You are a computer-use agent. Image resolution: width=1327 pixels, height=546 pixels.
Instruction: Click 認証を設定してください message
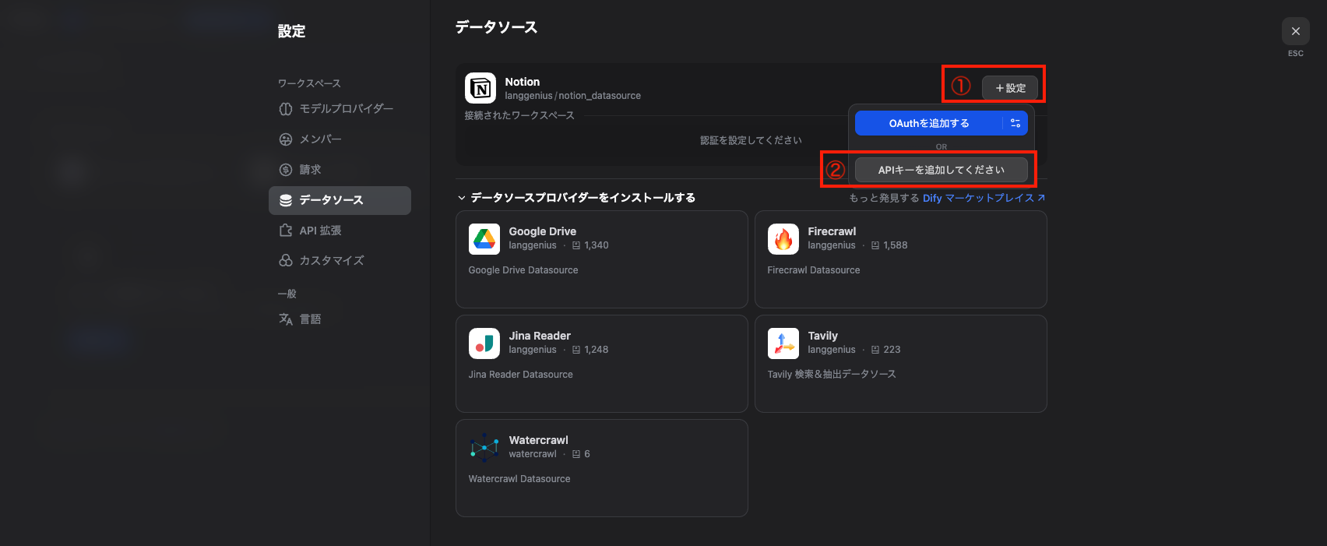(751, 140)
